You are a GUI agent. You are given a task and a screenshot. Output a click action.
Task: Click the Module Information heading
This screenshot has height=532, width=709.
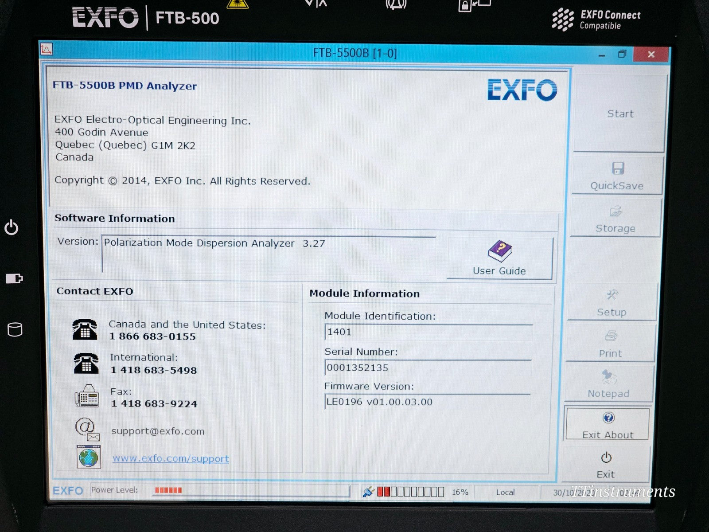tap(364, 293)
